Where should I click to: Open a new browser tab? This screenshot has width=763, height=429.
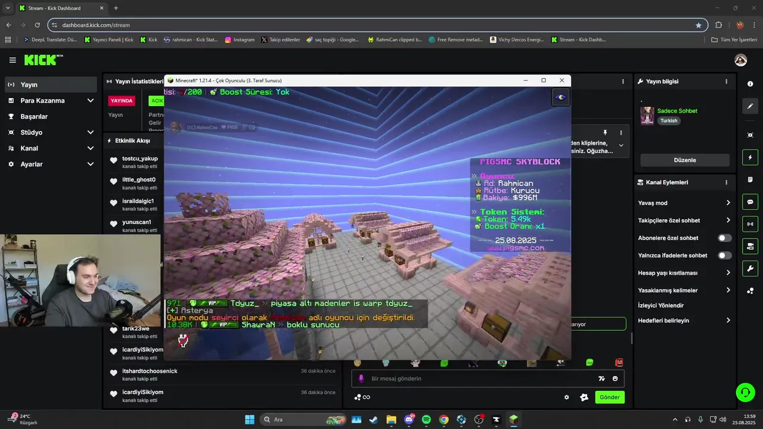(x=116, y=8)
